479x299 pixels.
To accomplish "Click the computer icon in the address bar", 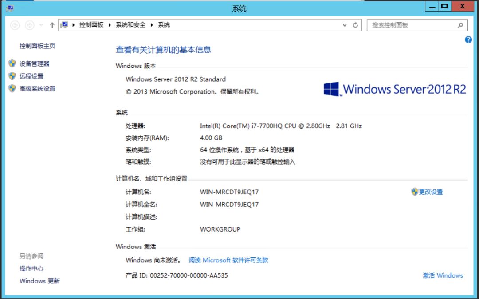I will pos(64,25).
